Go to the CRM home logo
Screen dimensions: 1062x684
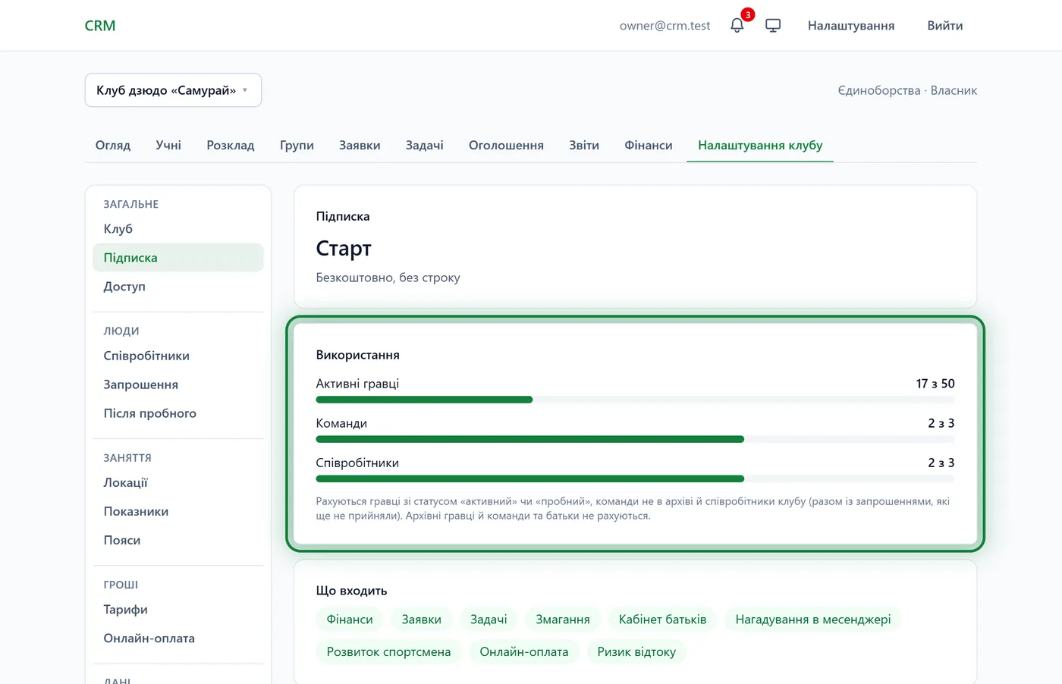coord(100,26)
